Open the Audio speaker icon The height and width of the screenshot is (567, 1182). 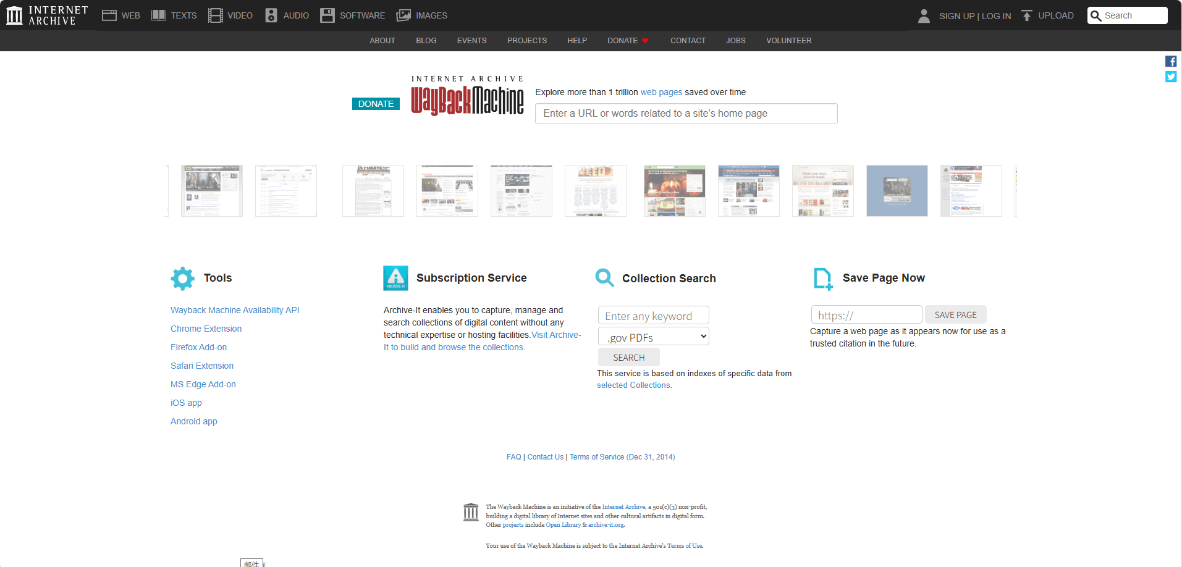271,15
